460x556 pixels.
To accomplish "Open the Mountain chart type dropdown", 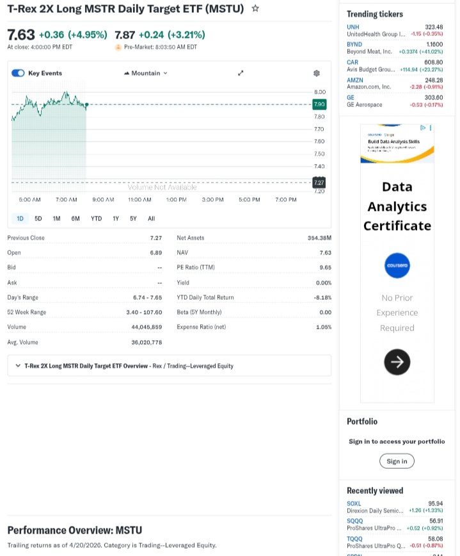I will (146, 73).
